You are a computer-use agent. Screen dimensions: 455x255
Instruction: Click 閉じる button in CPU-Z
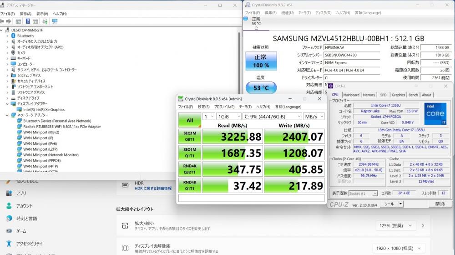[440, 204]
